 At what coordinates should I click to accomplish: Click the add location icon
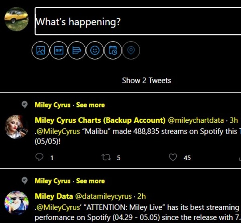pyautogui.click(x=131, y=51)
